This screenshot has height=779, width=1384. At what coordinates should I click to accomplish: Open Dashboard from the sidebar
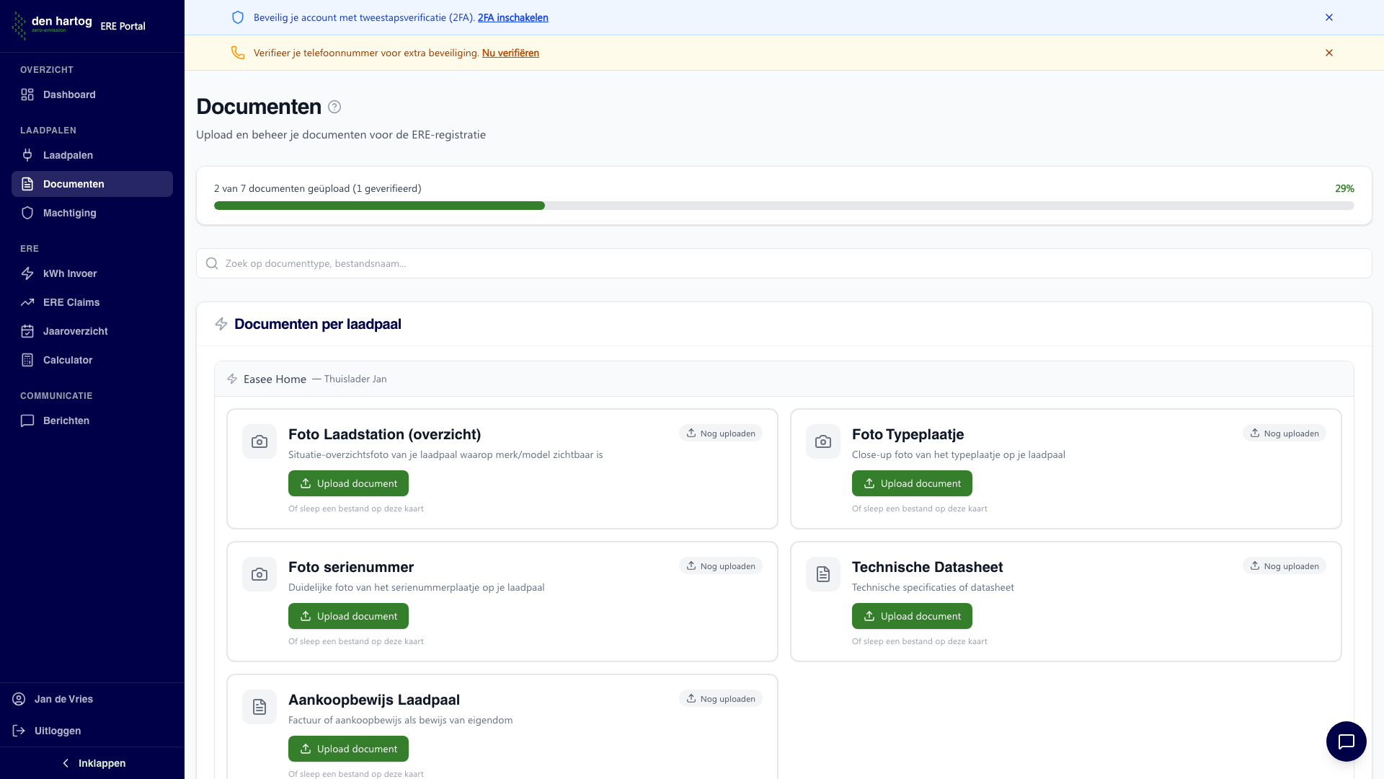92,94
